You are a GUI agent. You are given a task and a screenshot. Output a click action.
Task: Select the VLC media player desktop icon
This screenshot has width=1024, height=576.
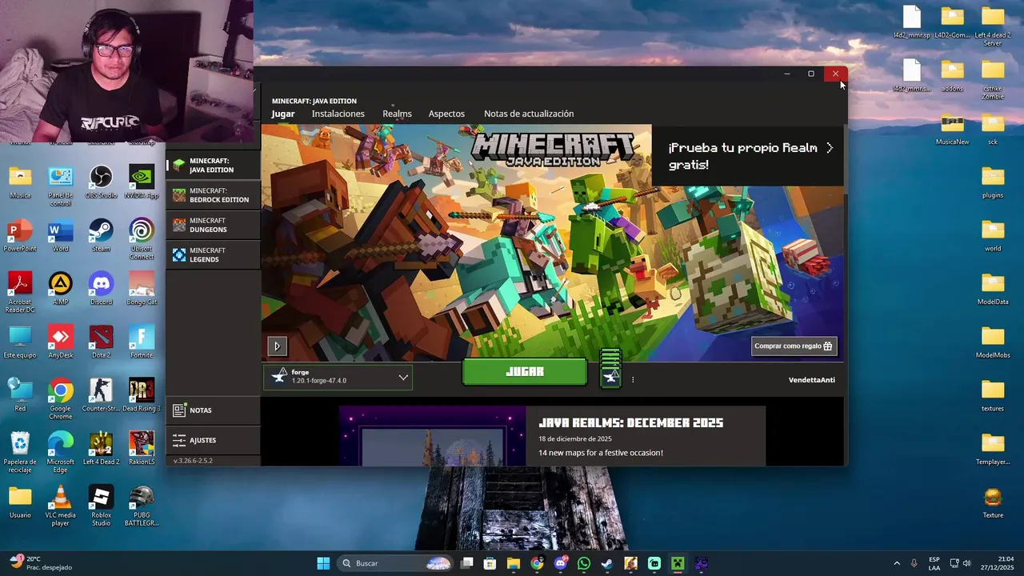click(60, 506)
